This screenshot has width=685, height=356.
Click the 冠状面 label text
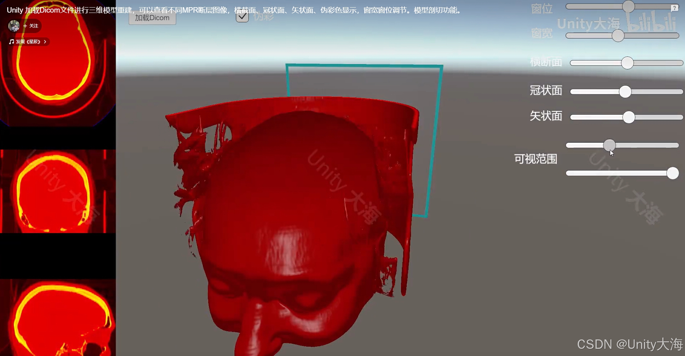(546, 90)
